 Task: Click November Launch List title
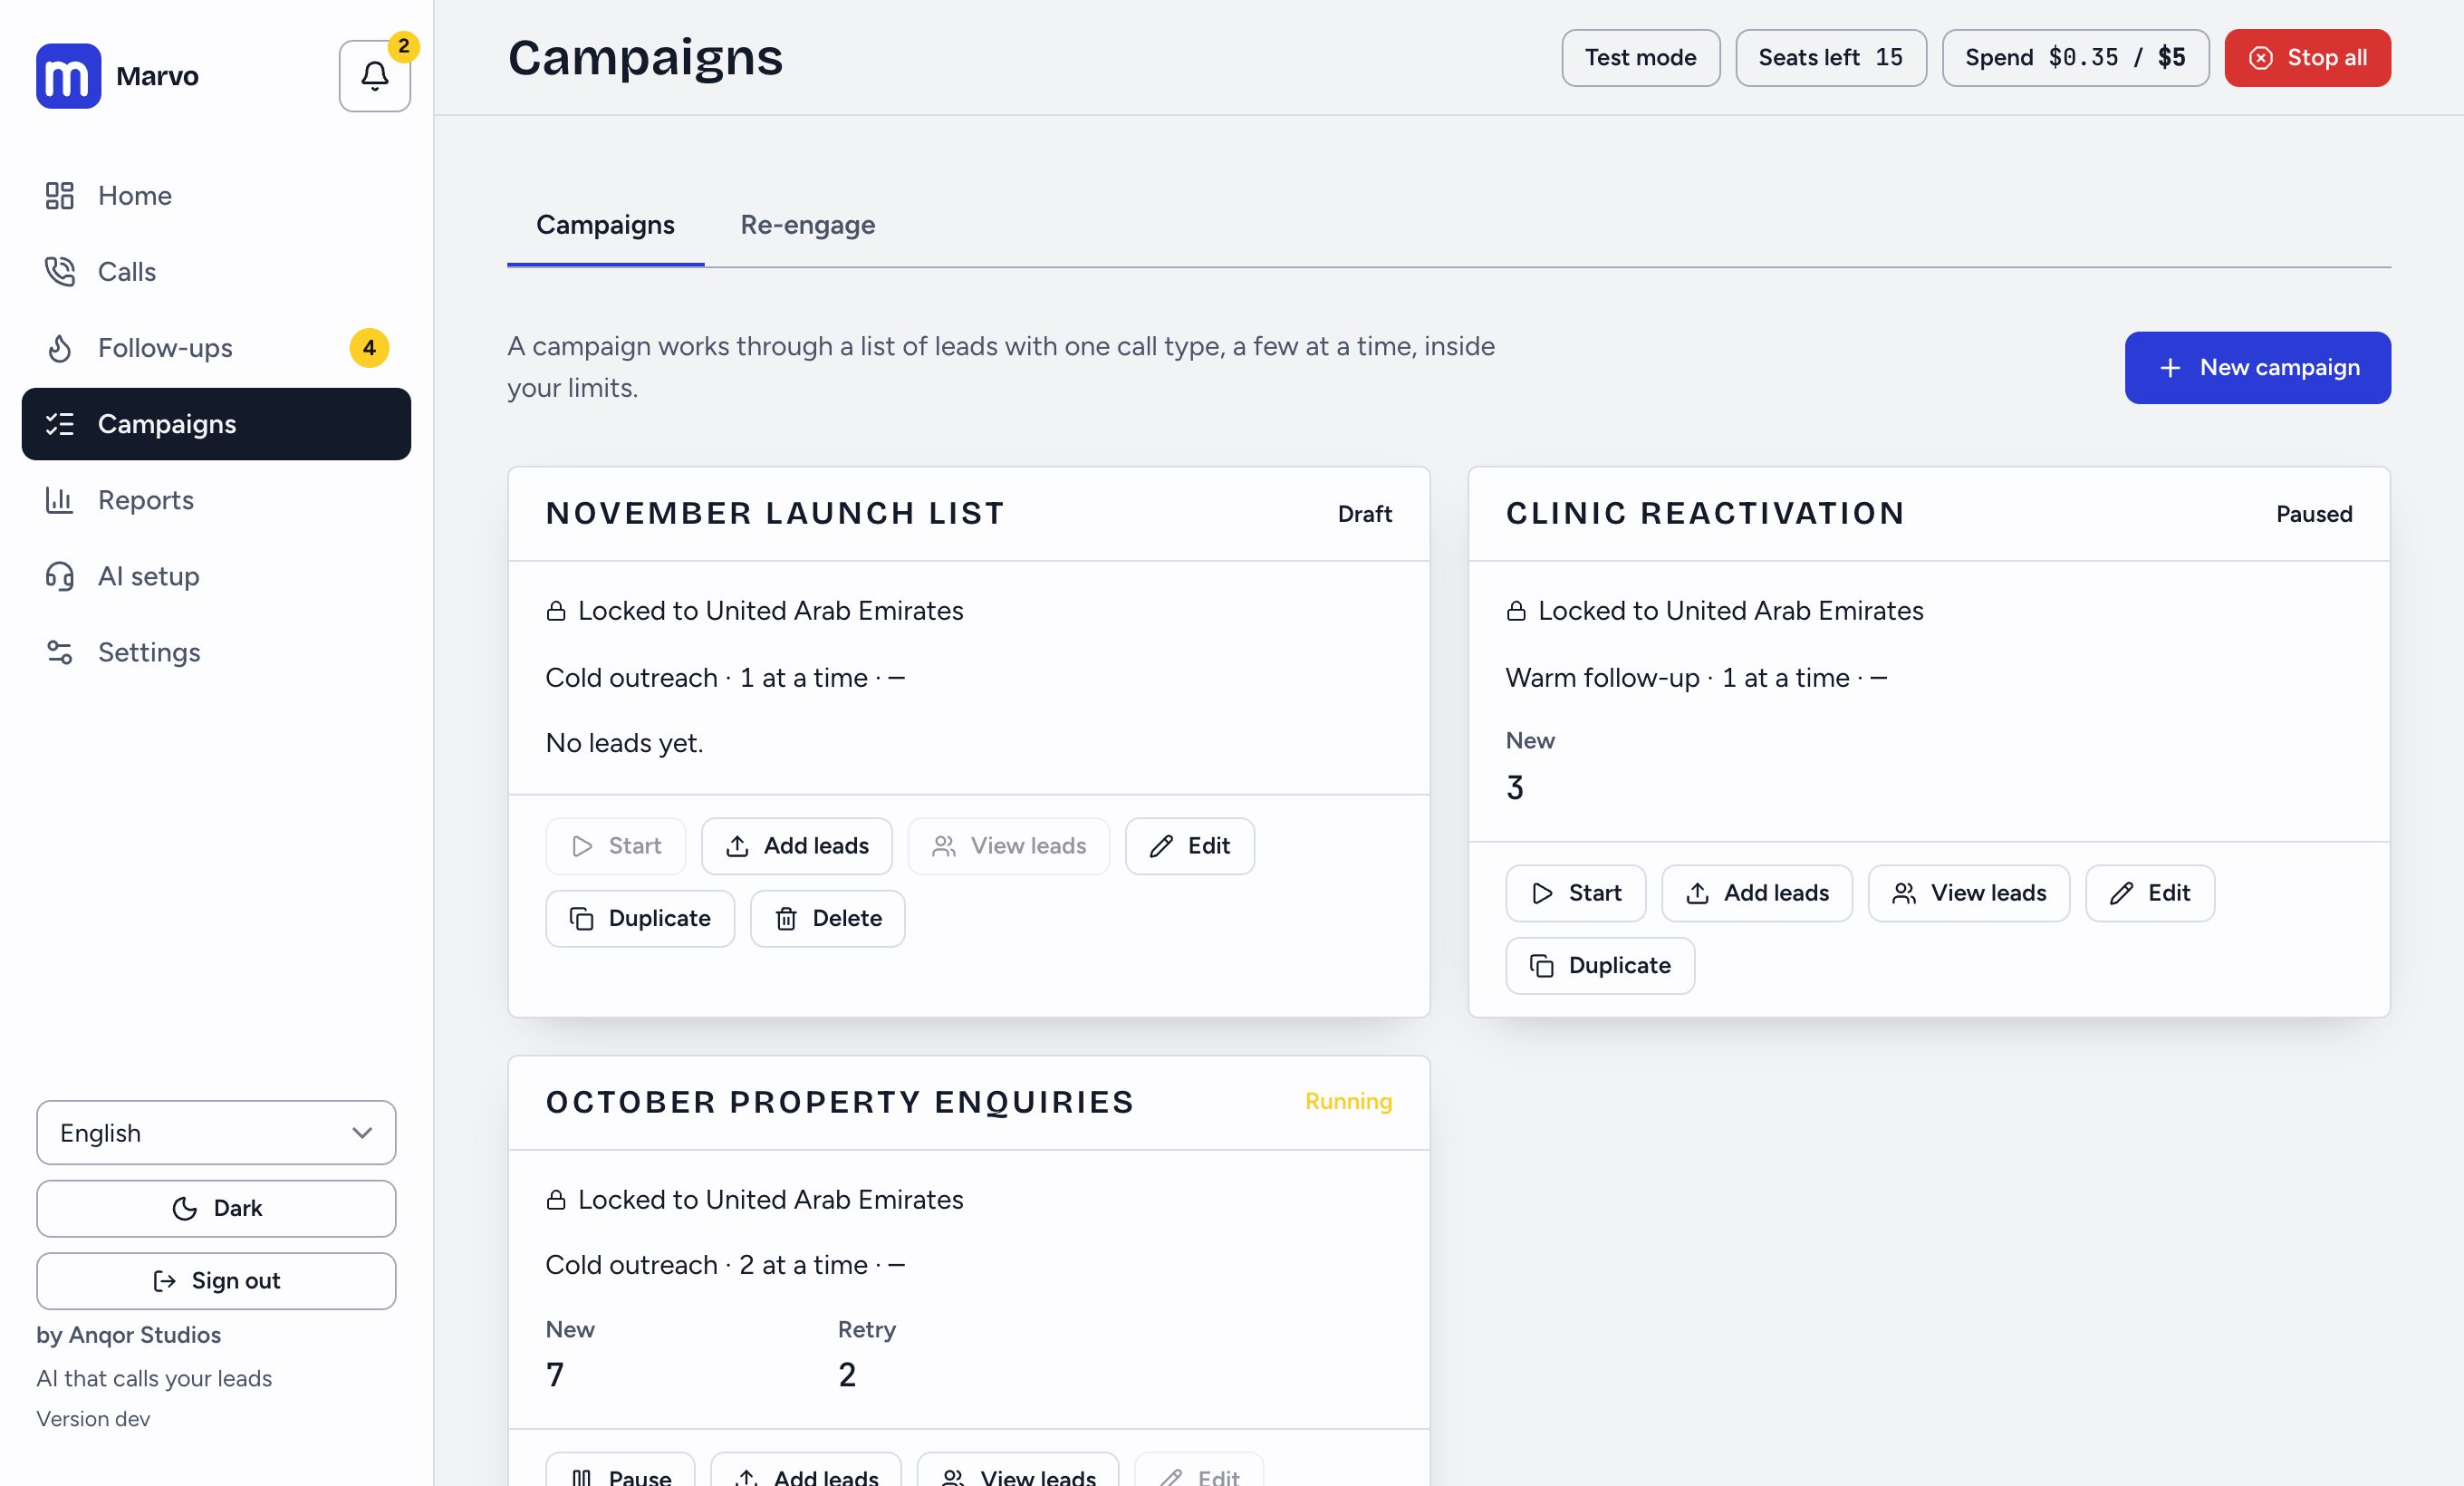click(775, 513)
